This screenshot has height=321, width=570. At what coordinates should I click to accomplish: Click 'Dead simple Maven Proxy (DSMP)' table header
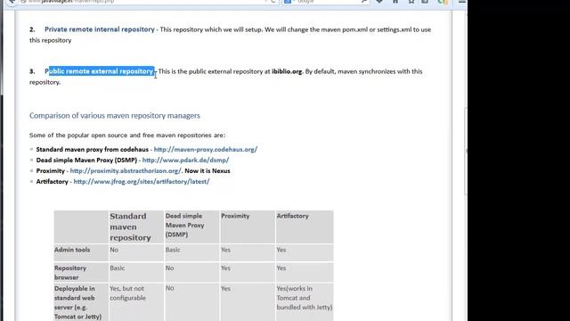click(x=192, y=226)
